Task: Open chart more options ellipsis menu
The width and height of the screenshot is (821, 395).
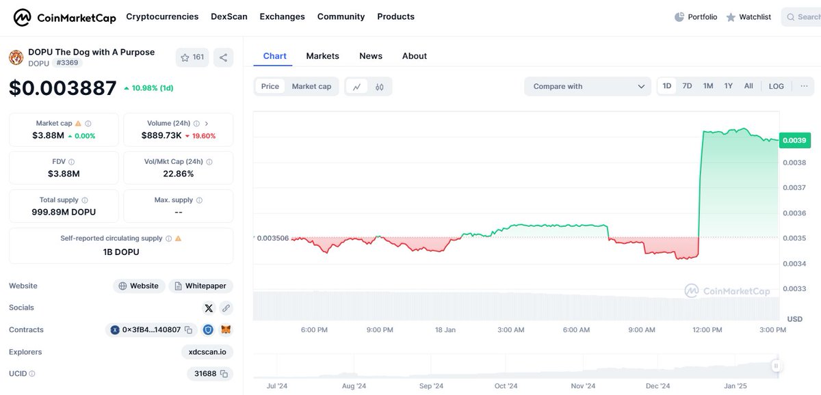Action: tap(804, 86)
